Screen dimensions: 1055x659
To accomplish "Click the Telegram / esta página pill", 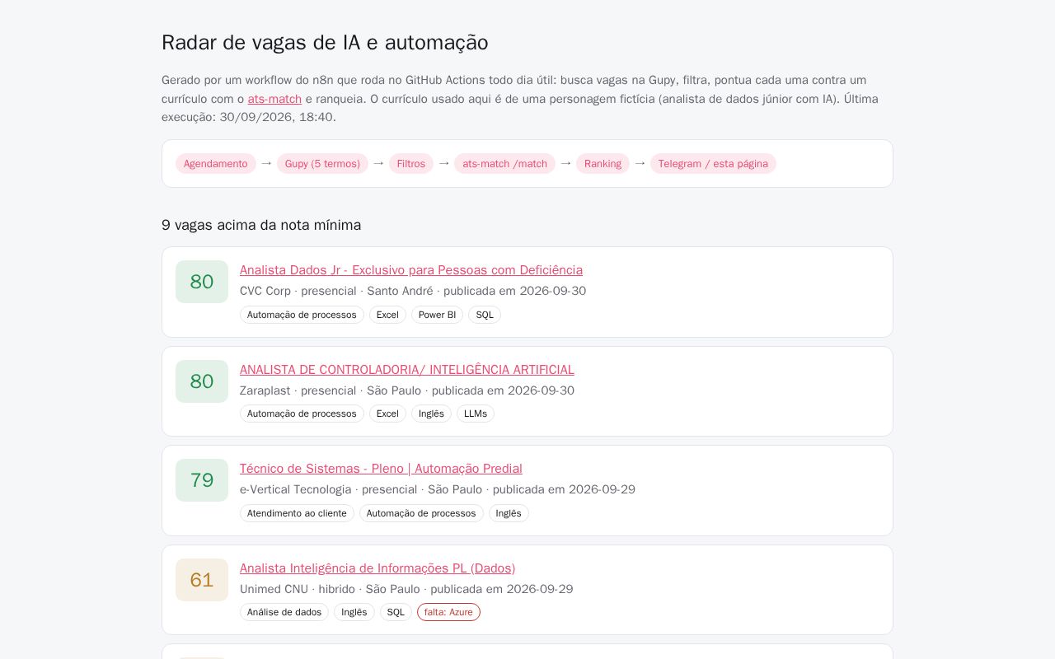I will coord(713,164).
